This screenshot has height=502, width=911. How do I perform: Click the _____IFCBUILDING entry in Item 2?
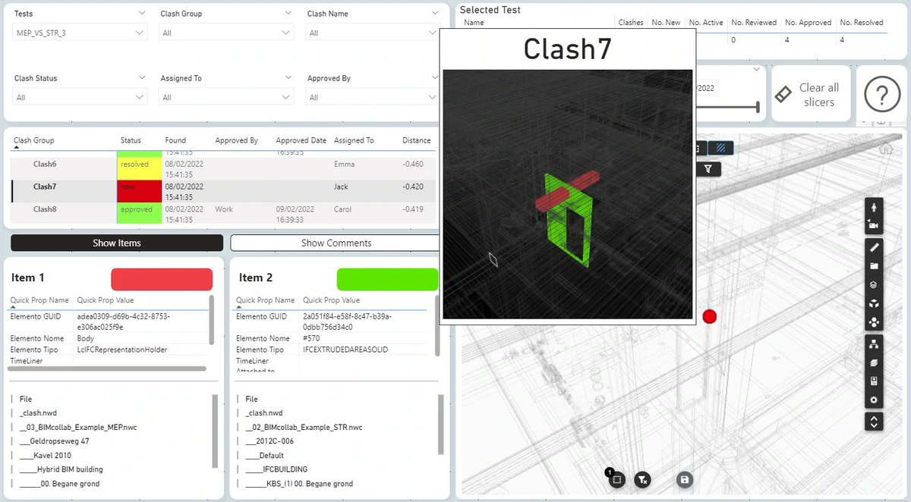coord(276,469)
